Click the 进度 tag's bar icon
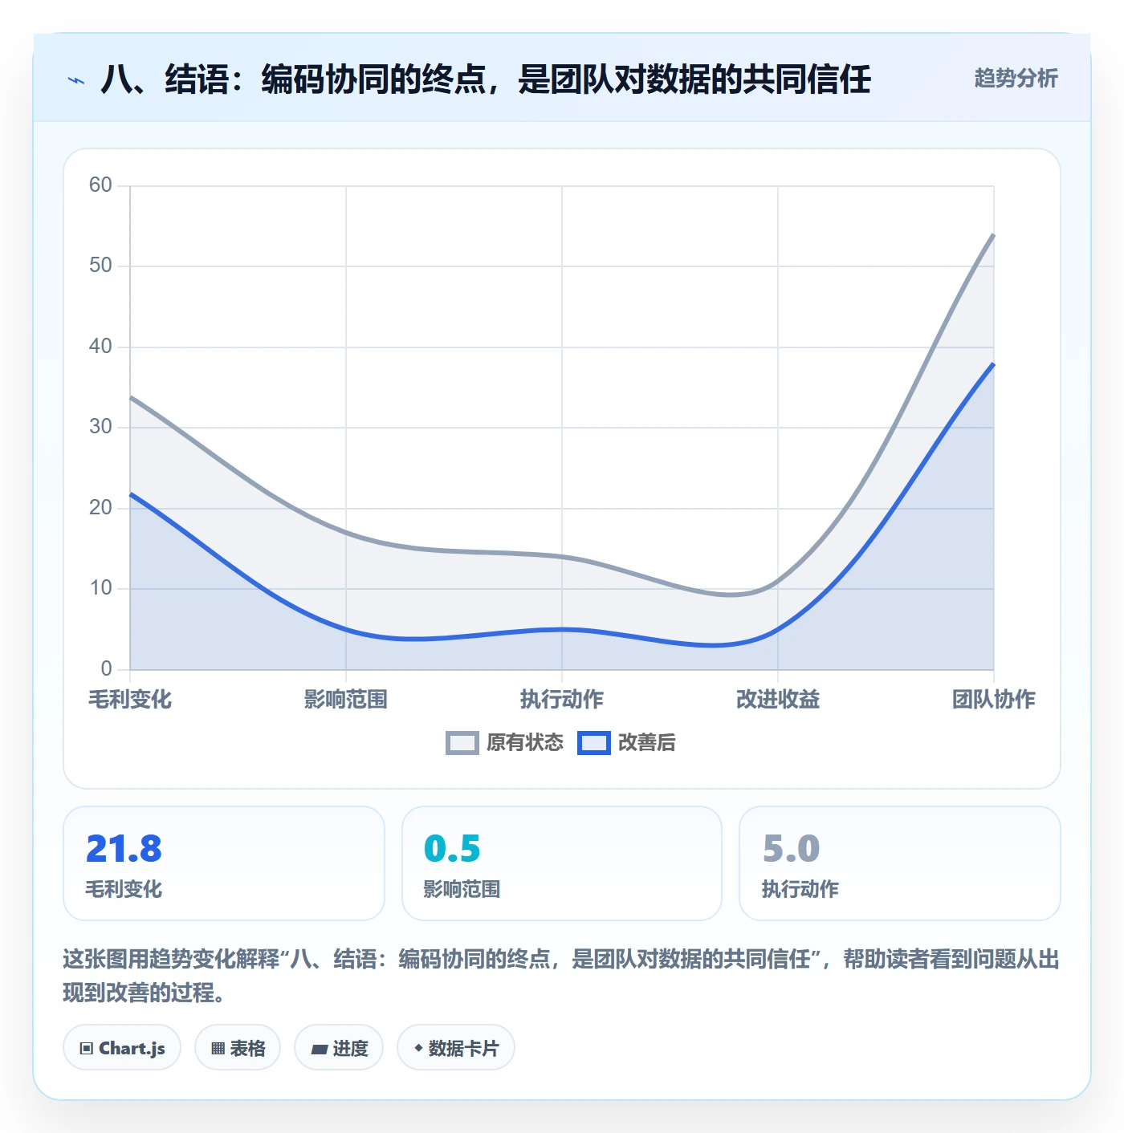 coord(320,1049)
